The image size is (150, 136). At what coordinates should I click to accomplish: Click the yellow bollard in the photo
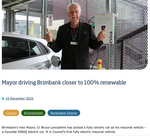pyautogui.click(x=100, y=65)
